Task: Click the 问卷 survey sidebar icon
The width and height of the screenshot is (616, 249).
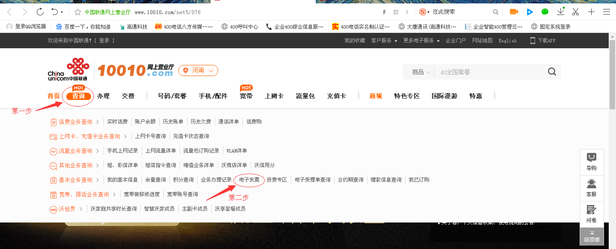Action: click(592, 214)
